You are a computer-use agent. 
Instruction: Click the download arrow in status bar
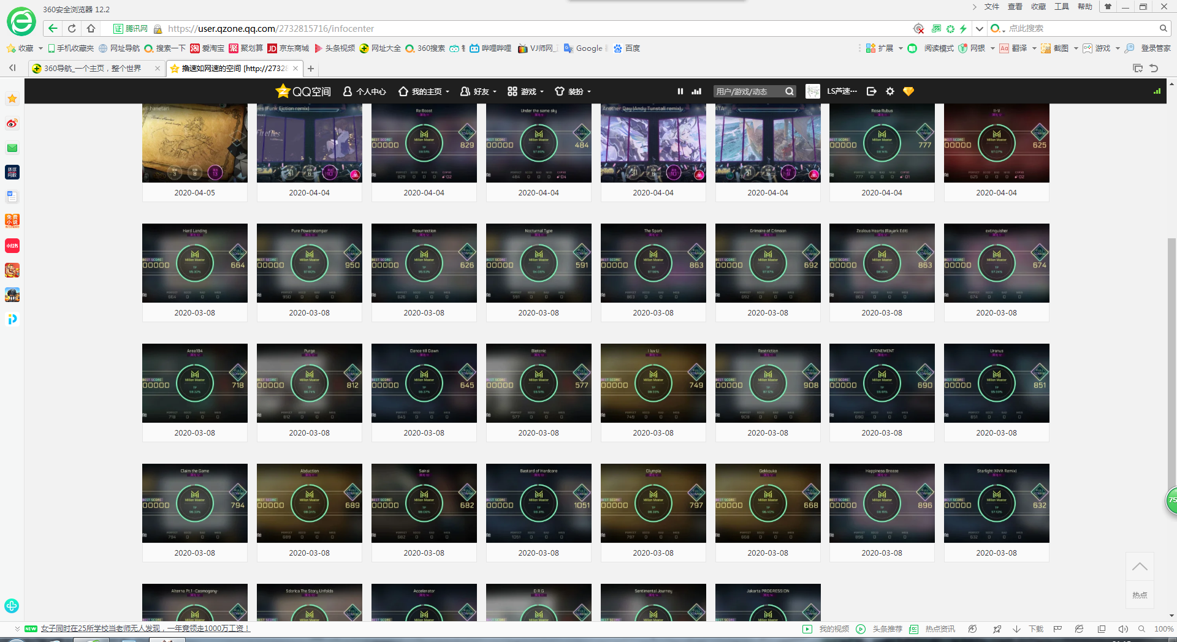1016,629
